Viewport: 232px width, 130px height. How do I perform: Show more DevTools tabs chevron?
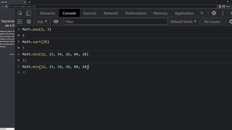[x=202, y=13]
